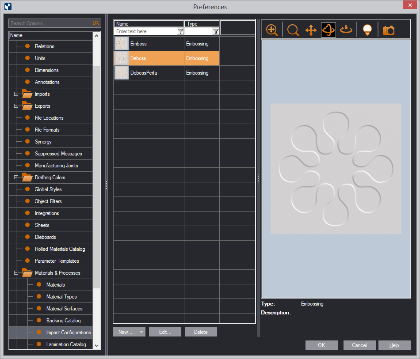This screenshot has height=359, width=420.
Task: Click the Edit... button
Action: coord(165,332)
